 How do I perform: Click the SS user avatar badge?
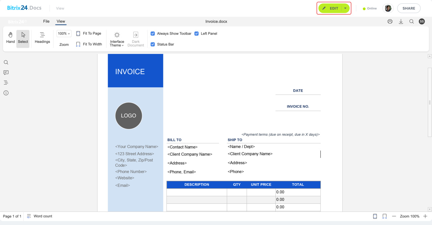(x=422, y=22)
